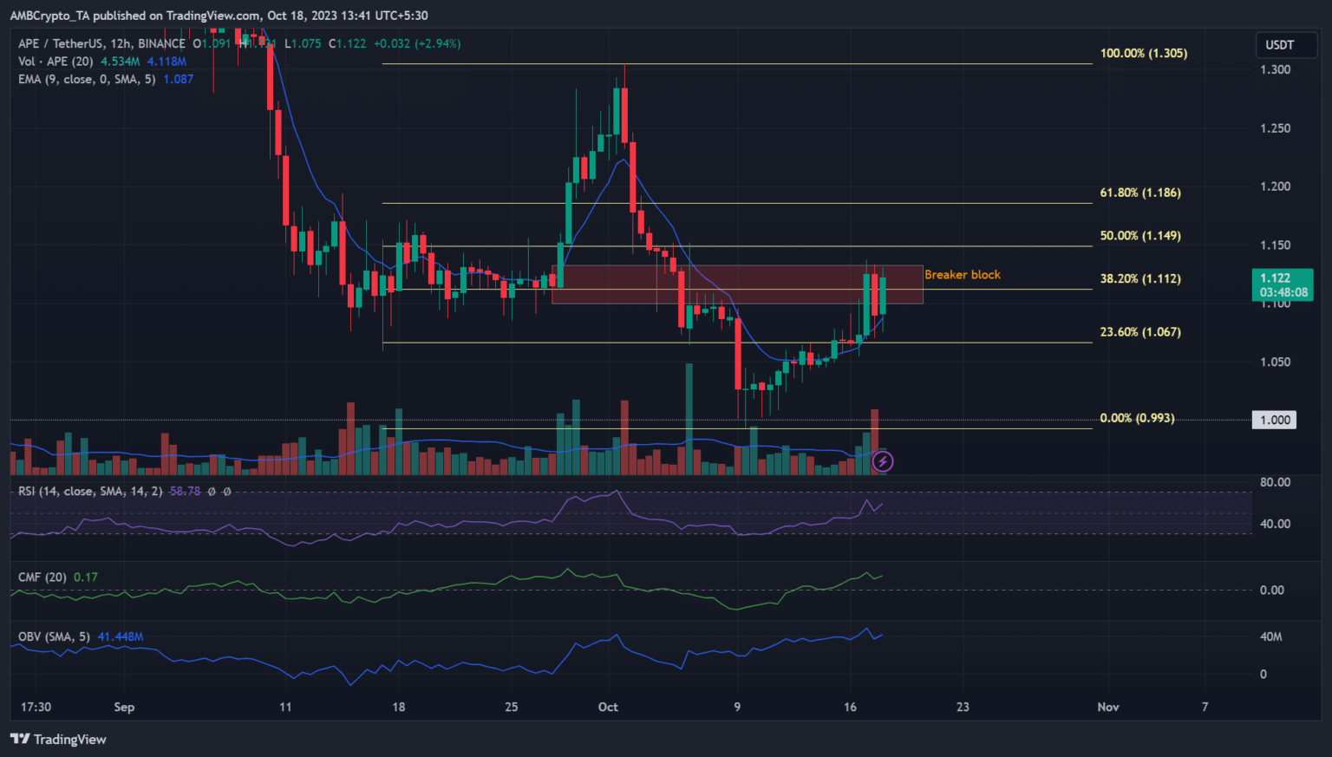Click the TradingView logo at bottom left
Image resolution: width=1332 pixels, height=757 pixels.
point(58,739)
